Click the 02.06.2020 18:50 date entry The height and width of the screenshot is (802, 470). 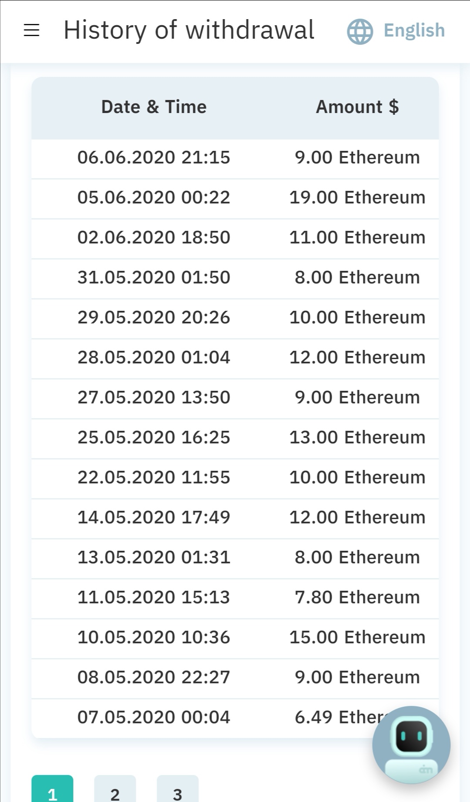(154, 237)
